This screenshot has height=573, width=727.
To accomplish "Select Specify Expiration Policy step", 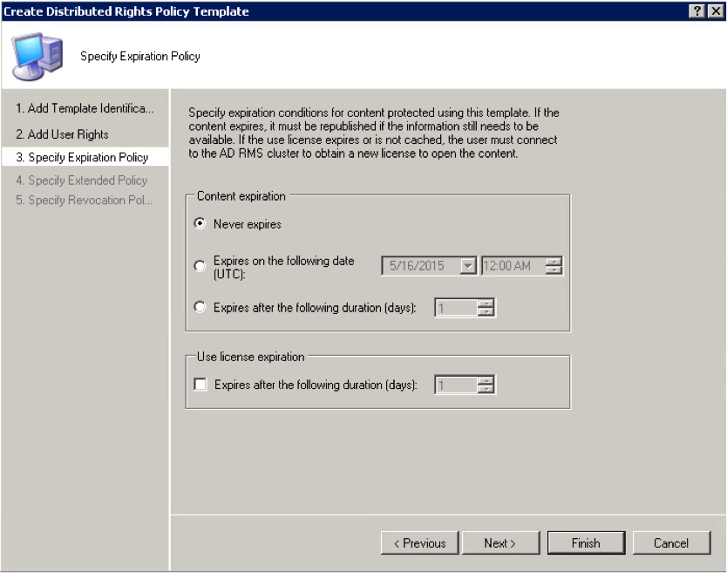I will [x=82, y=158].
